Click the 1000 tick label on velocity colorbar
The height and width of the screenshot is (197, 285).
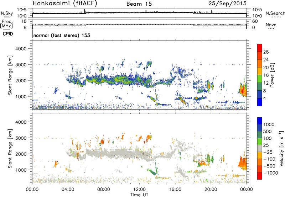pos(269,124)
